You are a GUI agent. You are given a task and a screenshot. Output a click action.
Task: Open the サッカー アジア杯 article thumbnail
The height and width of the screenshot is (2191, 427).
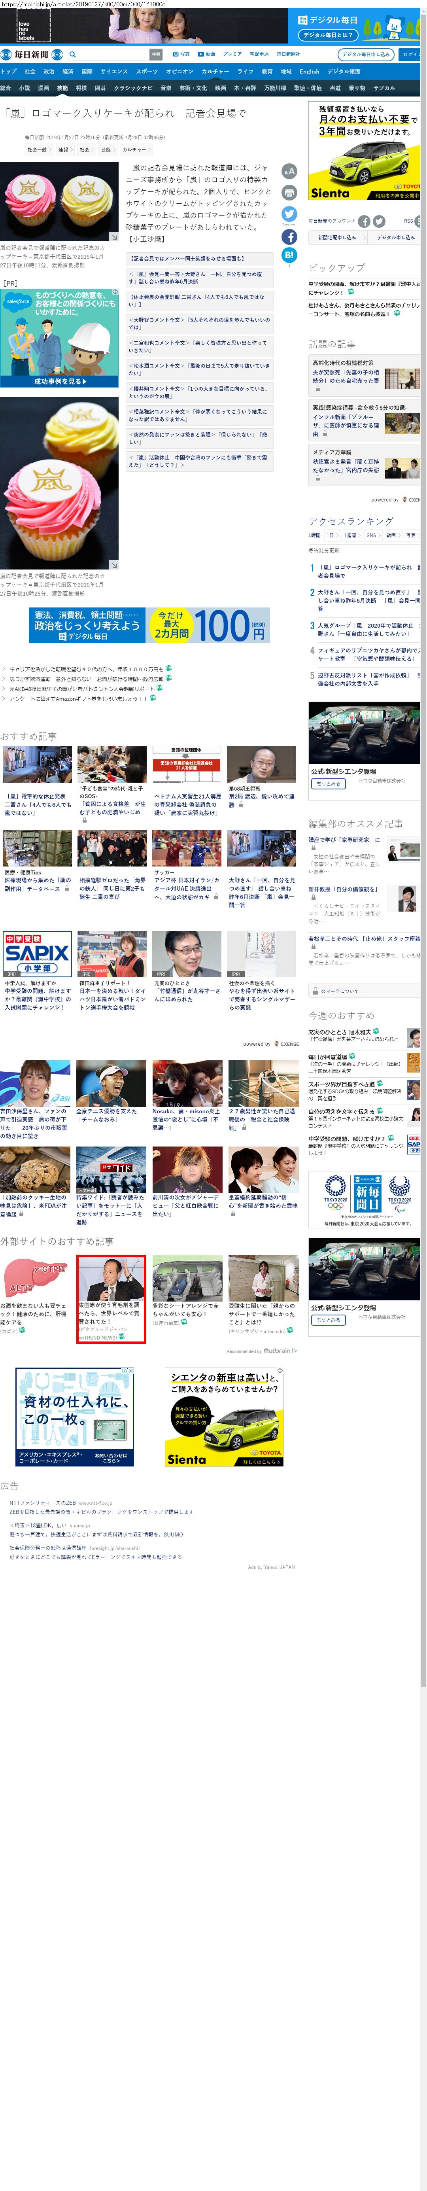pos(186,848)
